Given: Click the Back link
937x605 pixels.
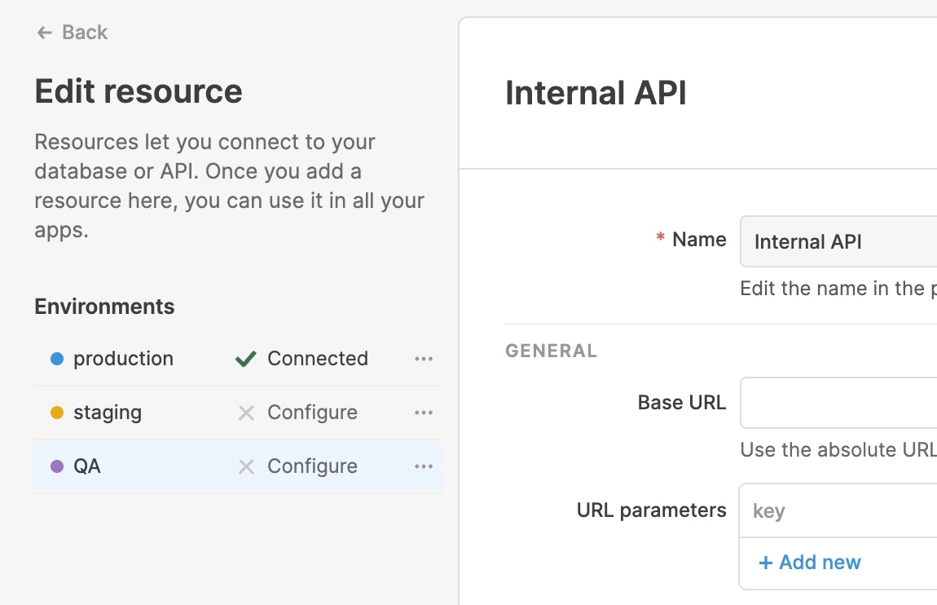Looking at the screenshot, I should tap(85, 33).
